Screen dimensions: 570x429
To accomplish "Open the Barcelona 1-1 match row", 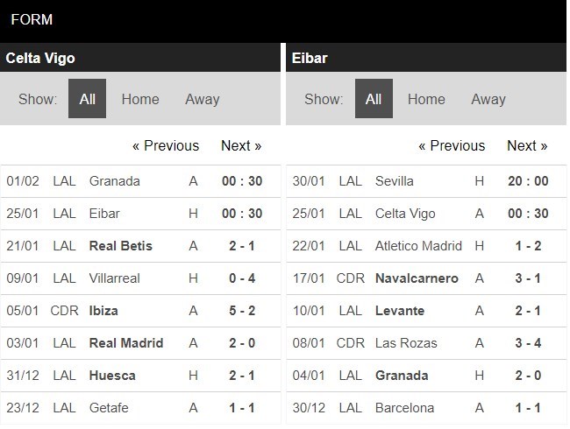I will (426, 408).
